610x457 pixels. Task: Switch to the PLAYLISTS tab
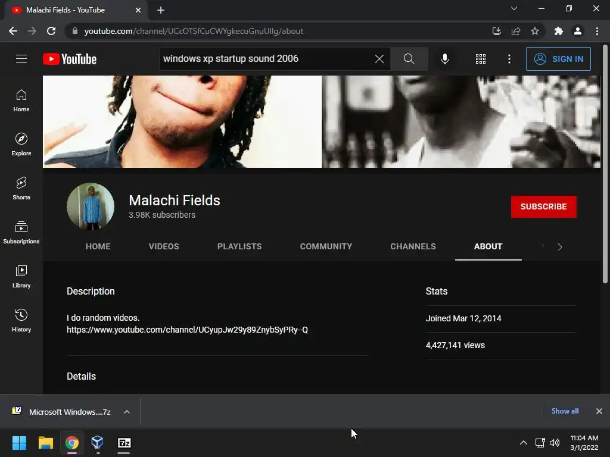pos(239,246)
